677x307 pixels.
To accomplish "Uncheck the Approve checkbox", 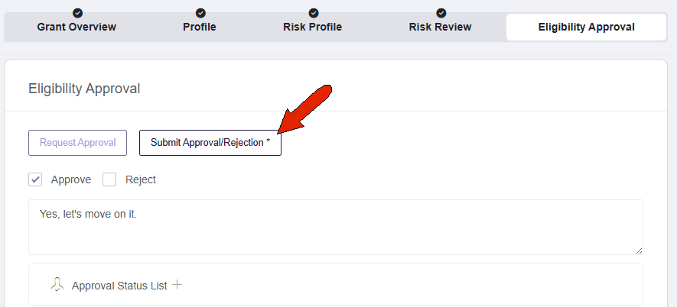I will 35,179.
